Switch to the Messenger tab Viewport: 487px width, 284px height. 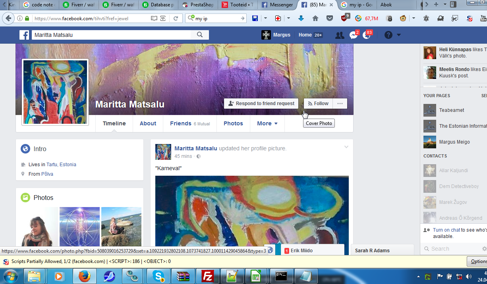click(x=278, y=5)
